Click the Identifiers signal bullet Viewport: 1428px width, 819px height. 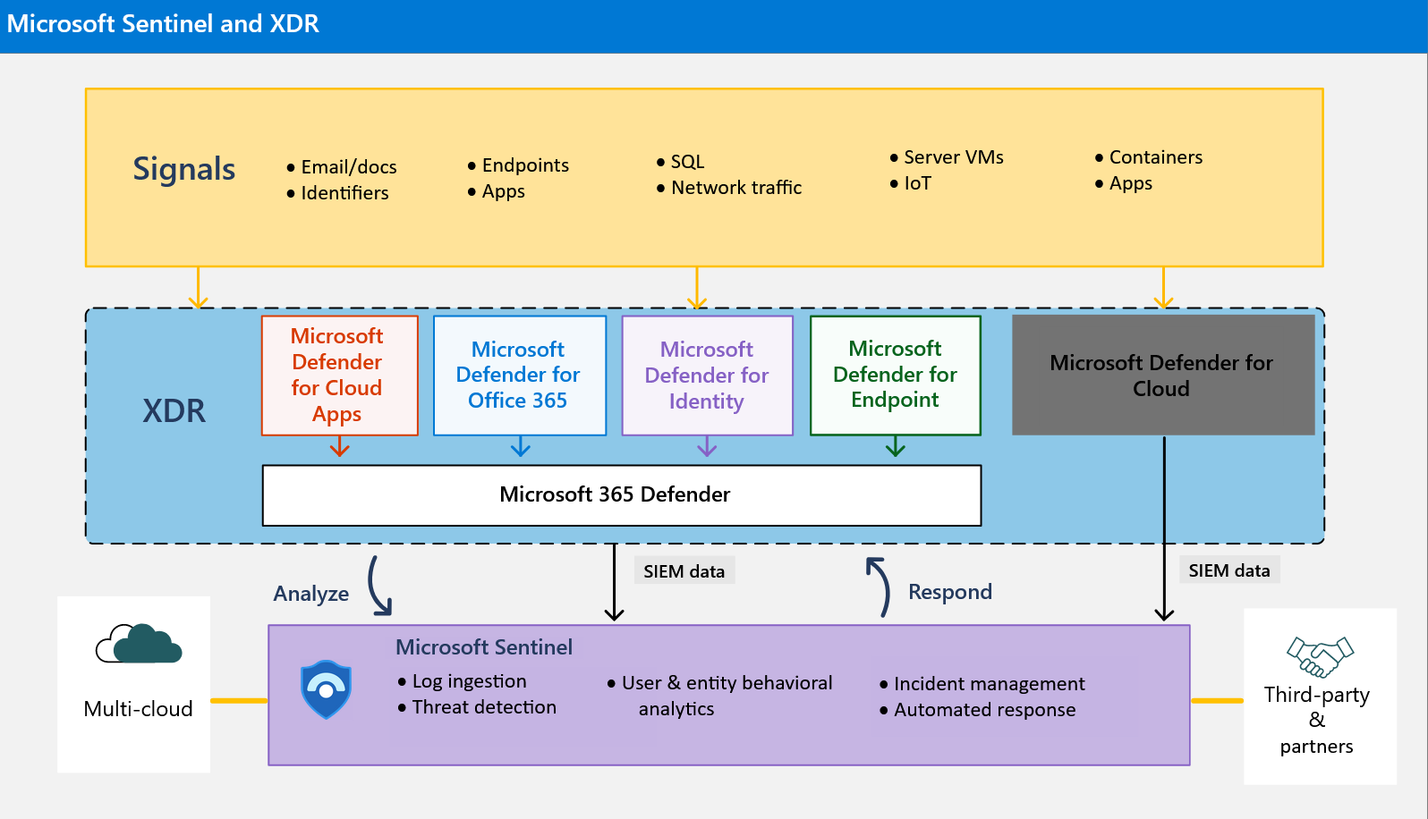pyautogui.click(x=337, y=193)
